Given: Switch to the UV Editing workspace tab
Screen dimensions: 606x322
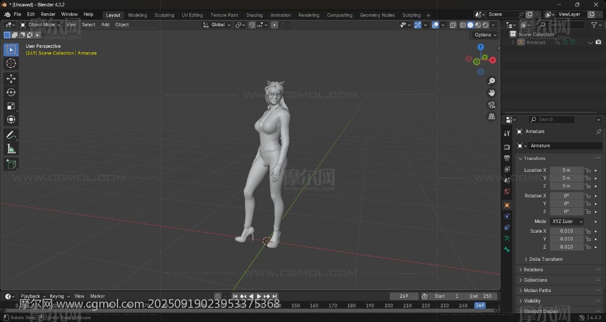Looking at the screenshot, I should (192, 15).
